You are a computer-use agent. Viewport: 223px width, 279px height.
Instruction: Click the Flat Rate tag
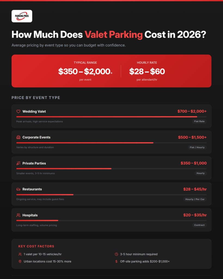pos(199,121)
